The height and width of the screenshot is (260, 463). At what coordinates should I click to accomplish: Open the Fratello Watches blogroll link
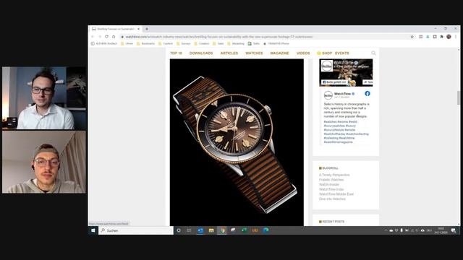pos(331,180)
